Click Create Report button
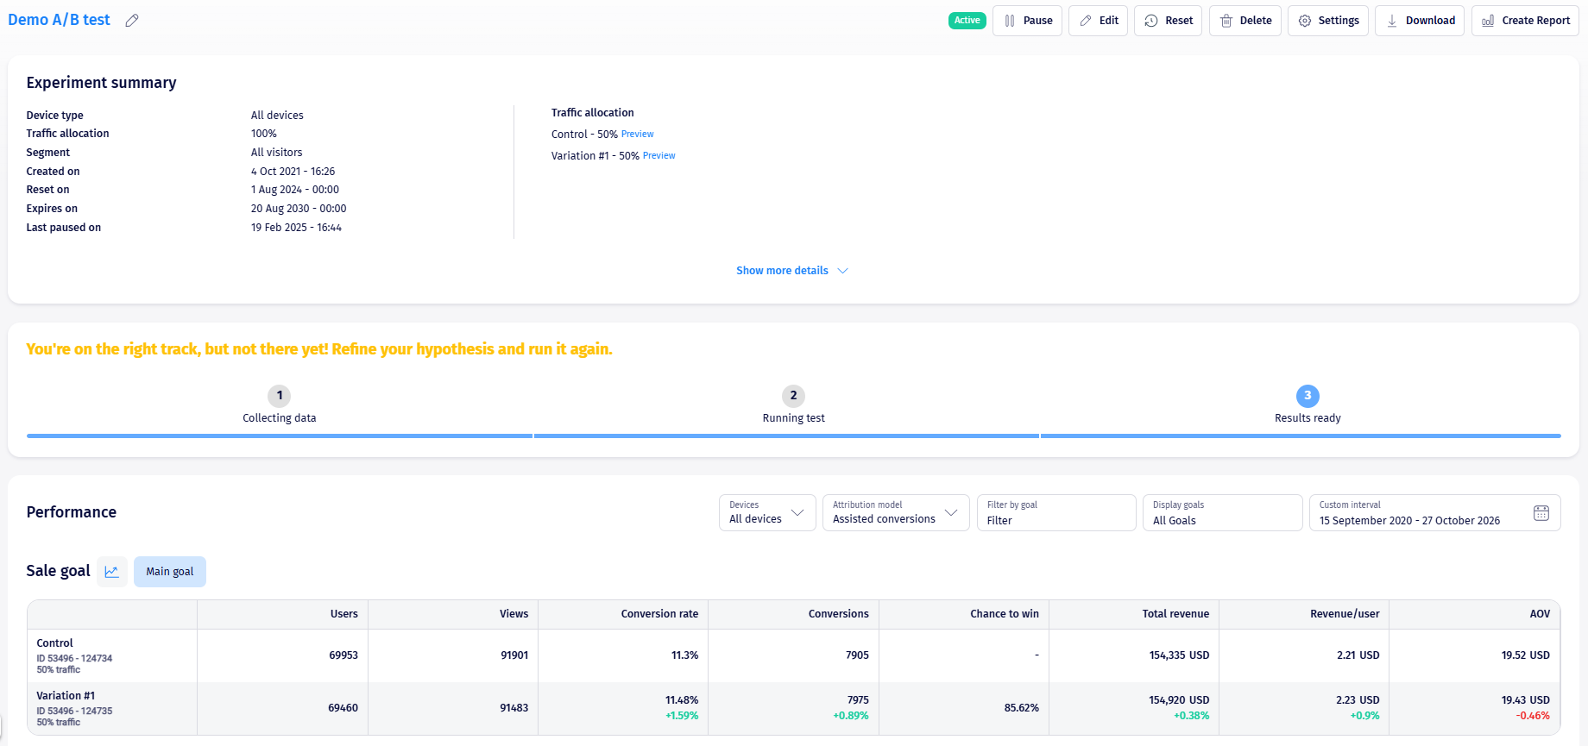1588x746 pixels. click(x=1525, y=21)
